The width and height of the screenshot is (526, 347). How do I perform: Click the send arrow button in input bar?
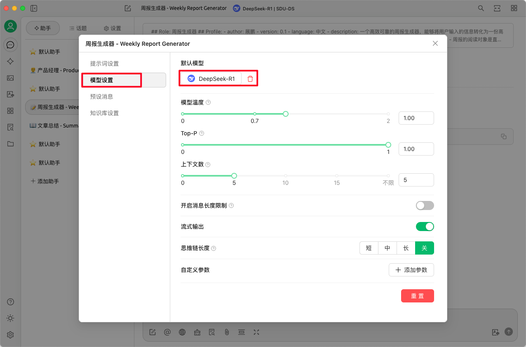[x=509, y=332]
